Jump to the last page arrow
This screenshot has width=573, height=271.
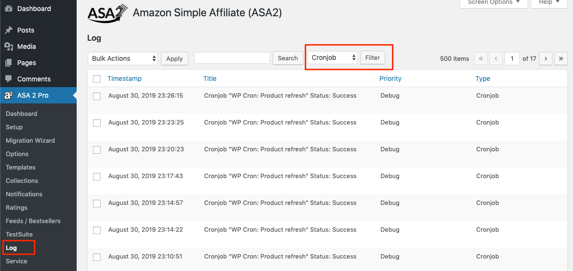point(561,58)
